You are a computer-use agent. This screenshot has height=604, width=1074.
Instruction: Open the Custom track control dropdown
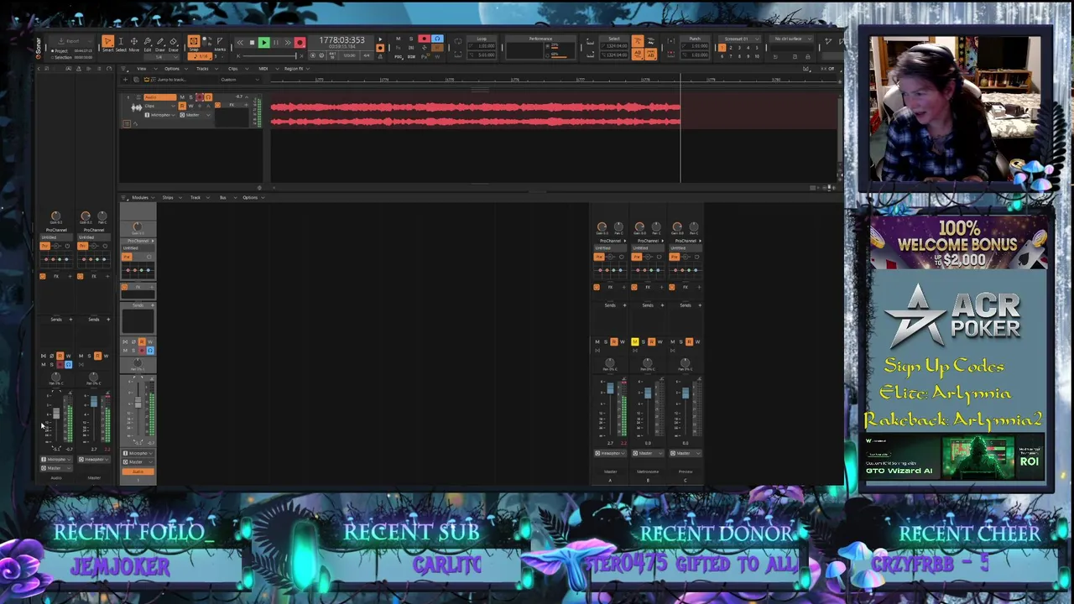(x=239, y=80)
